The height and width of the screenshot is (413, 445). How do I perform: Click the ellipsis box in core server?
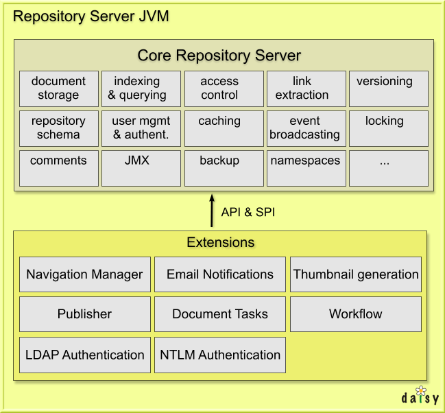[388, 168]
